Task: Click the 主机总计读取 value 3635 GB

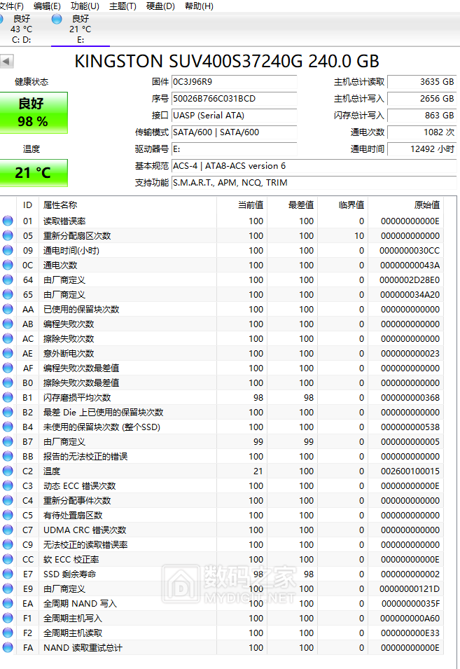Action: tap(421, 82)
